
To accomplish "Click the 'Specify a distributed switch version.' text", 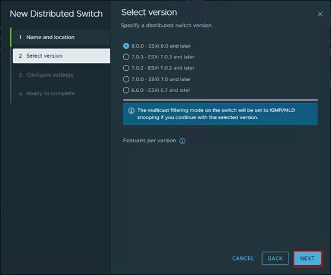I will click(167, 26).
